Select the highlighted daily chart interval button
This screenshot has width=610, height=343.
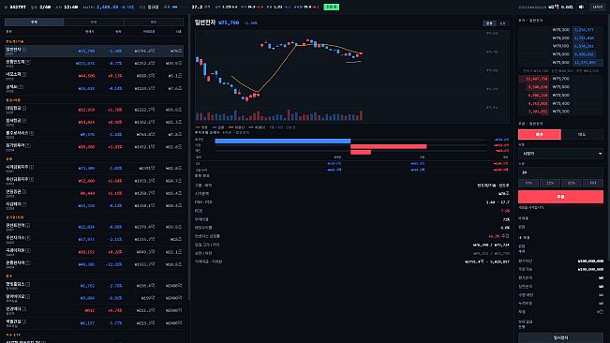click(489, 23)
